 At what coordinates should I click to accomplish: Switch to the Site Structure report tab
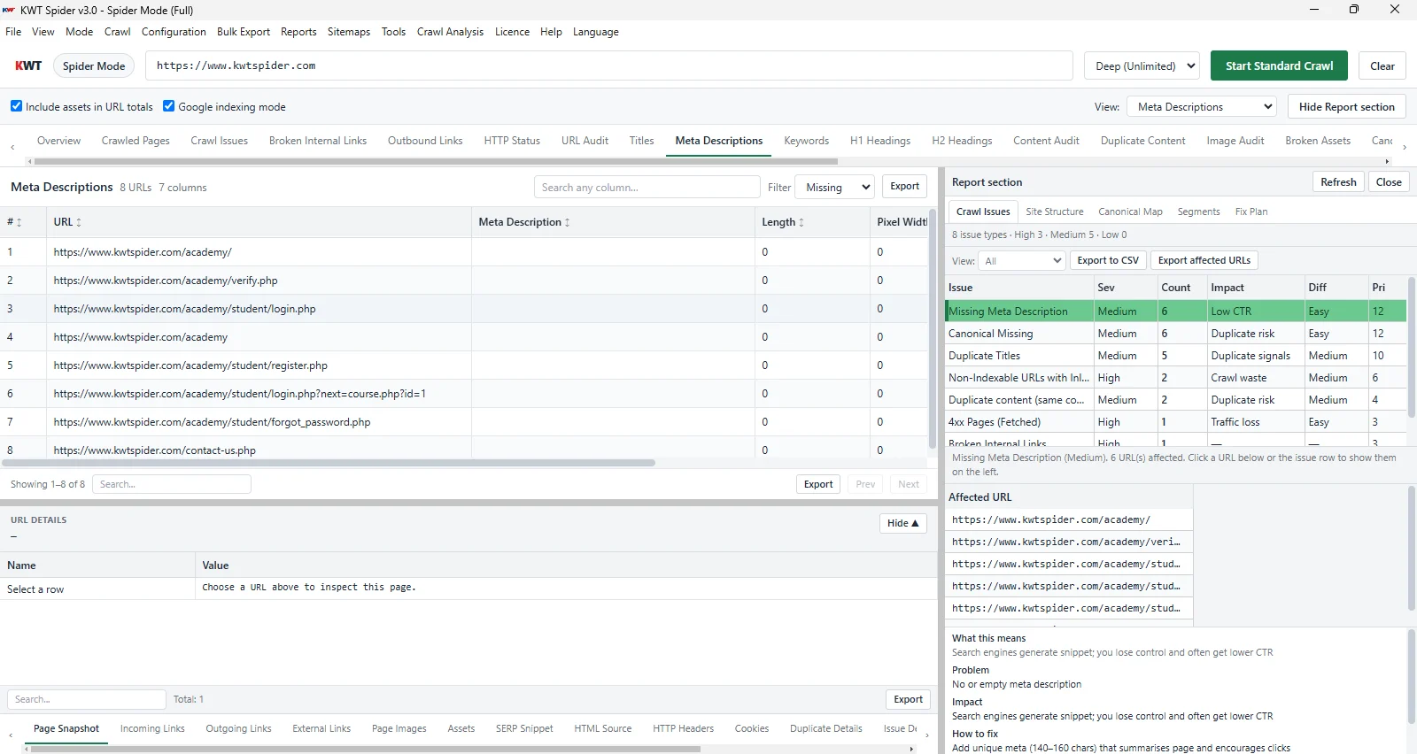(1054, 212)
